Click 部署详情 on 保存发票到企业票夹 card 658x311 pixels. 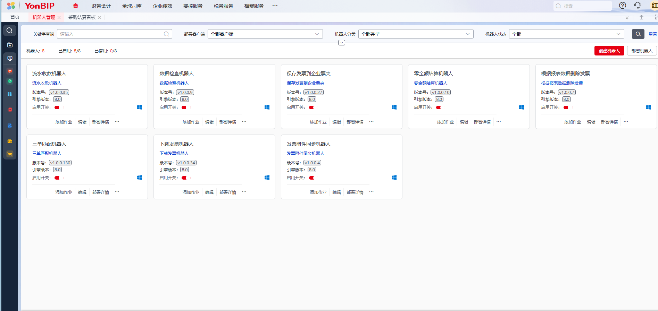(355, 122)
